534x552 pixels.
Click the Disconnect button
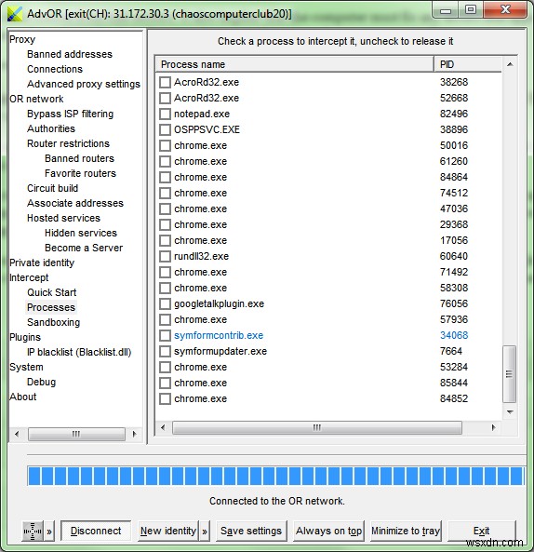point(96,531)
